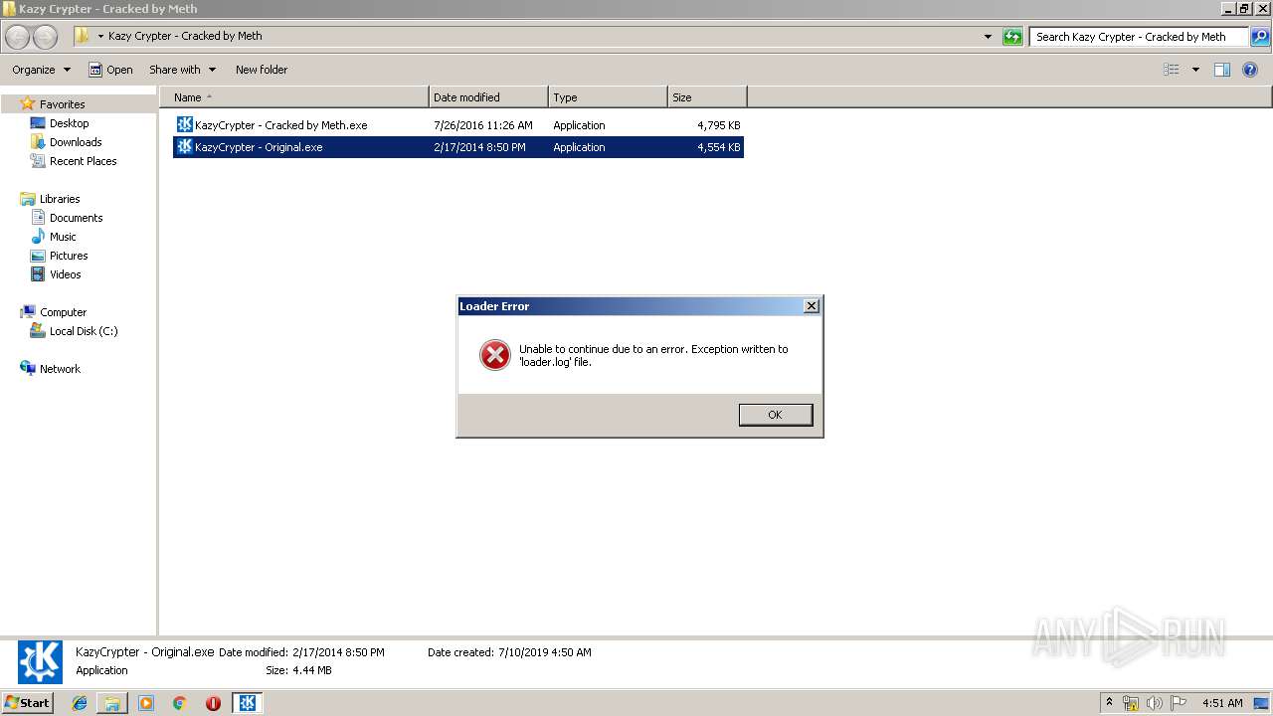Click the red error icon in the dialog
Viewport: 1273px width, 716px height.
[494, 355]
